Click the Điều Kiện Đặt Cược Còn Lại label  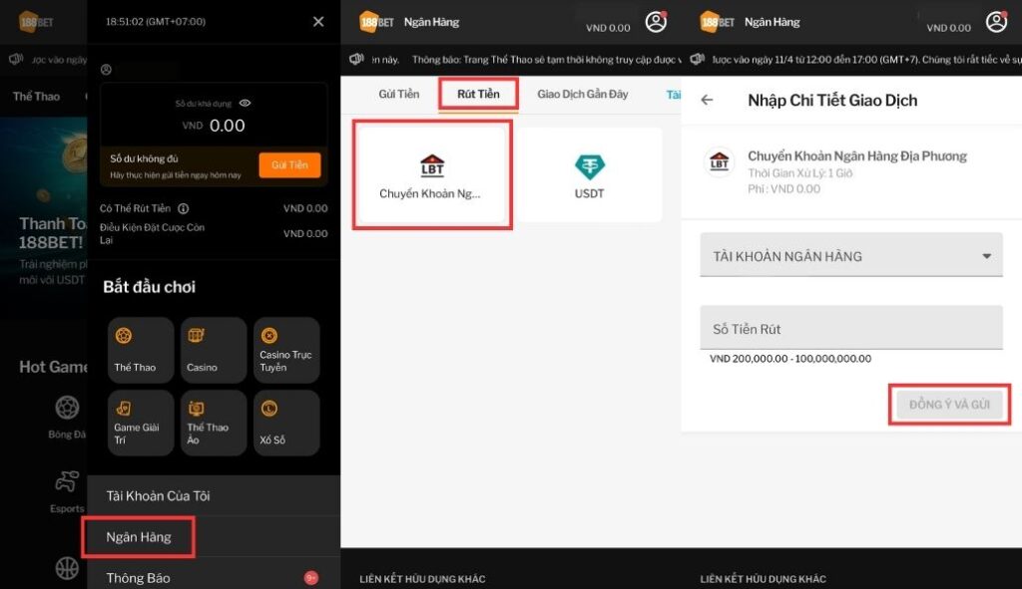152,233
